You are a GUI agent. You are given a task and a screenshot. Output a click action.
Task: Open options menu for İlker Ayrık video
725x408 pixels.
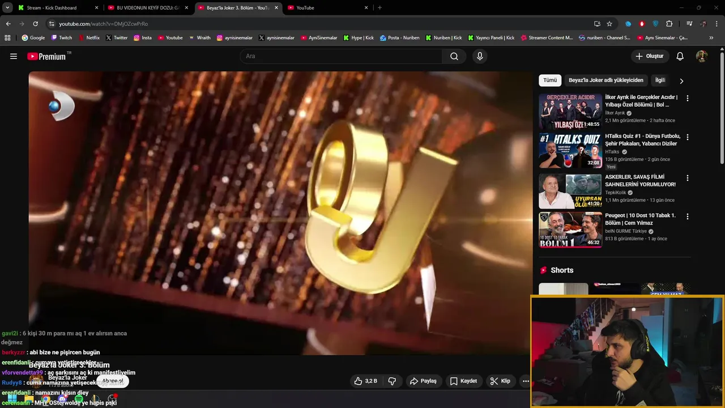(x=688, y=98)
